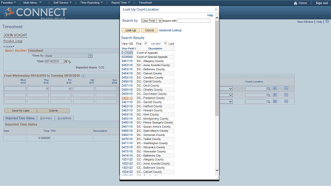Select 0226000 Court of Special Appeals
This screenshot has width=331, height=186.
click(x=127, y=57)
